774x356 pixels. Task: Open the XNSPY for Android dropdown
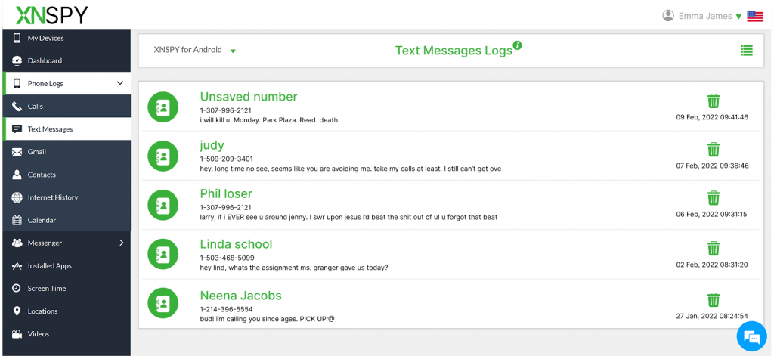coord(195,51)
